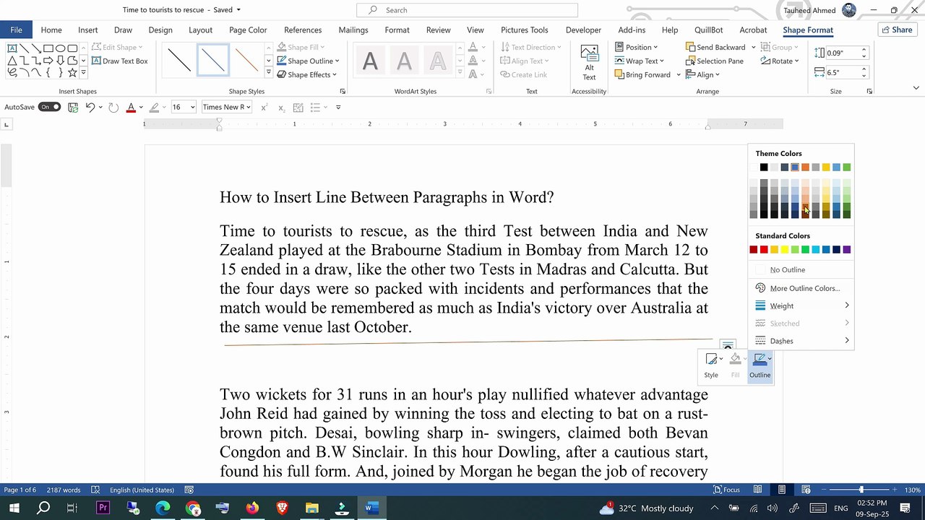Choose No Outline option
This screenshot has width=925, height=520.
[801, 269]
